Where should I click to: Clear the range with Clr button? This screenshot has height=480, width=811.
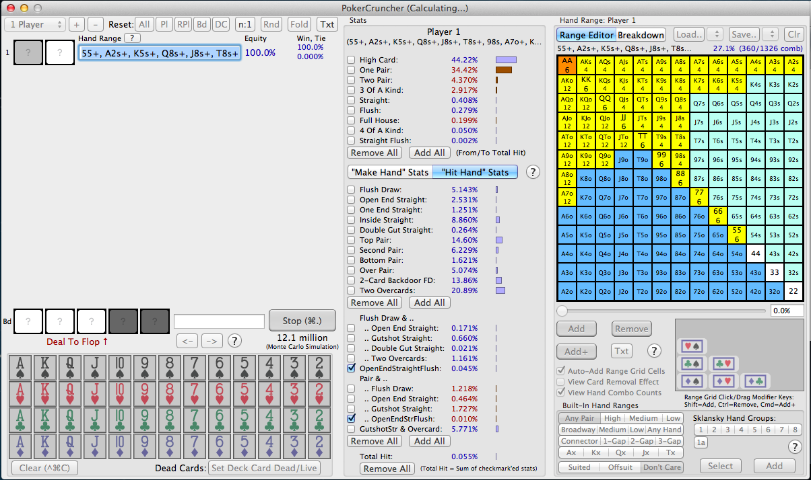pyautogui.click(x=794, y=34)
